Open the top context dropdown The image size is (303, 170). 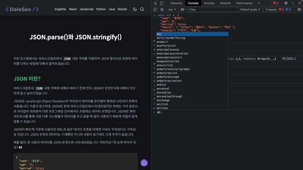tap(172, 9)
